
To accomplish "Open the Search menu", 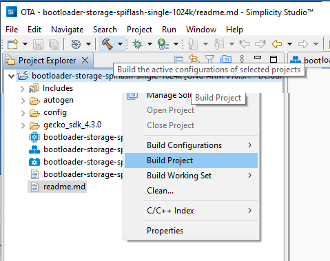I will click(x=105, y=30).
